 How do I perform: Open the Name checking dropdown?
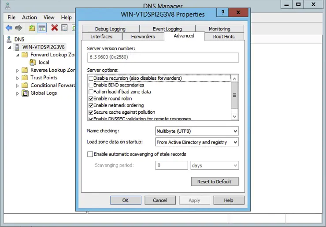pyautogui.click(x=197, y=131)
